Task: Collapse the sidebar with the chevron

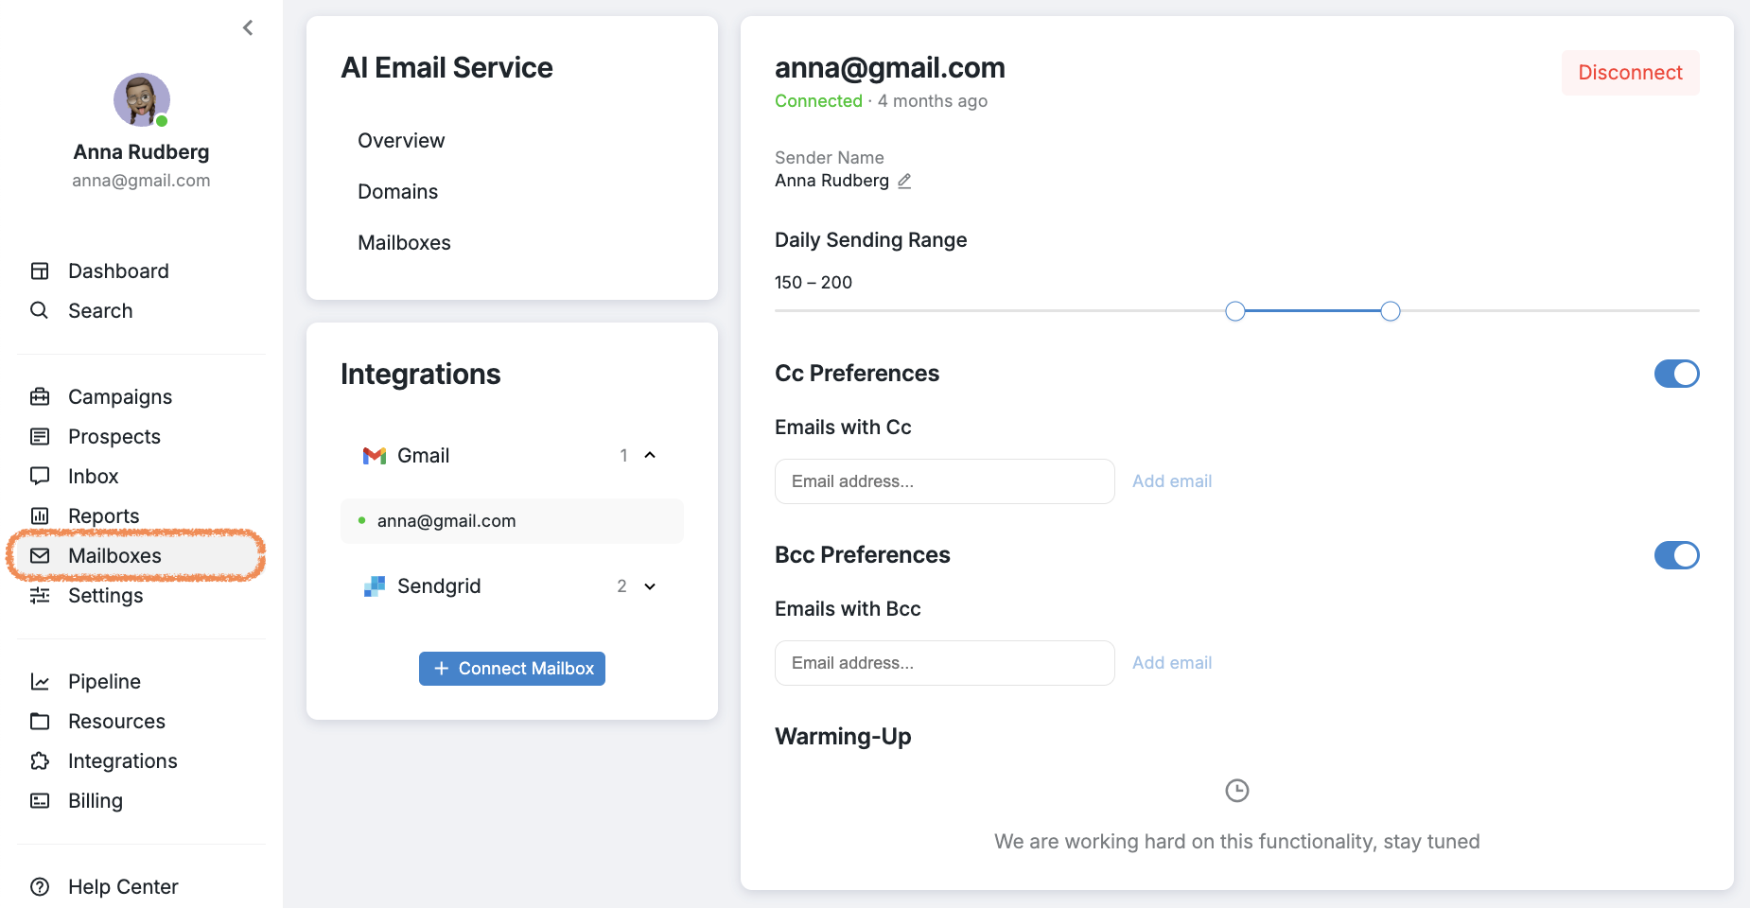Action: 248,27
